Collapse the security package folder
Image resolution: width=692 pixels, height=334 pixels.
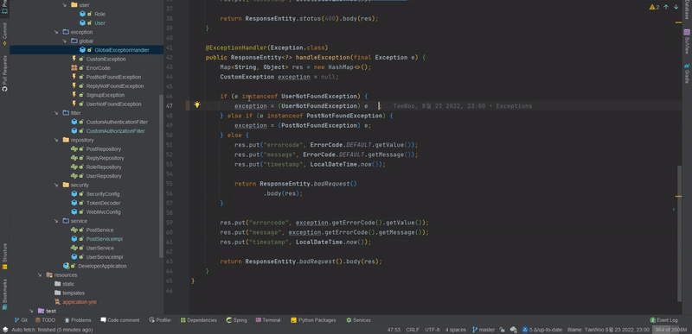point(56,185)
